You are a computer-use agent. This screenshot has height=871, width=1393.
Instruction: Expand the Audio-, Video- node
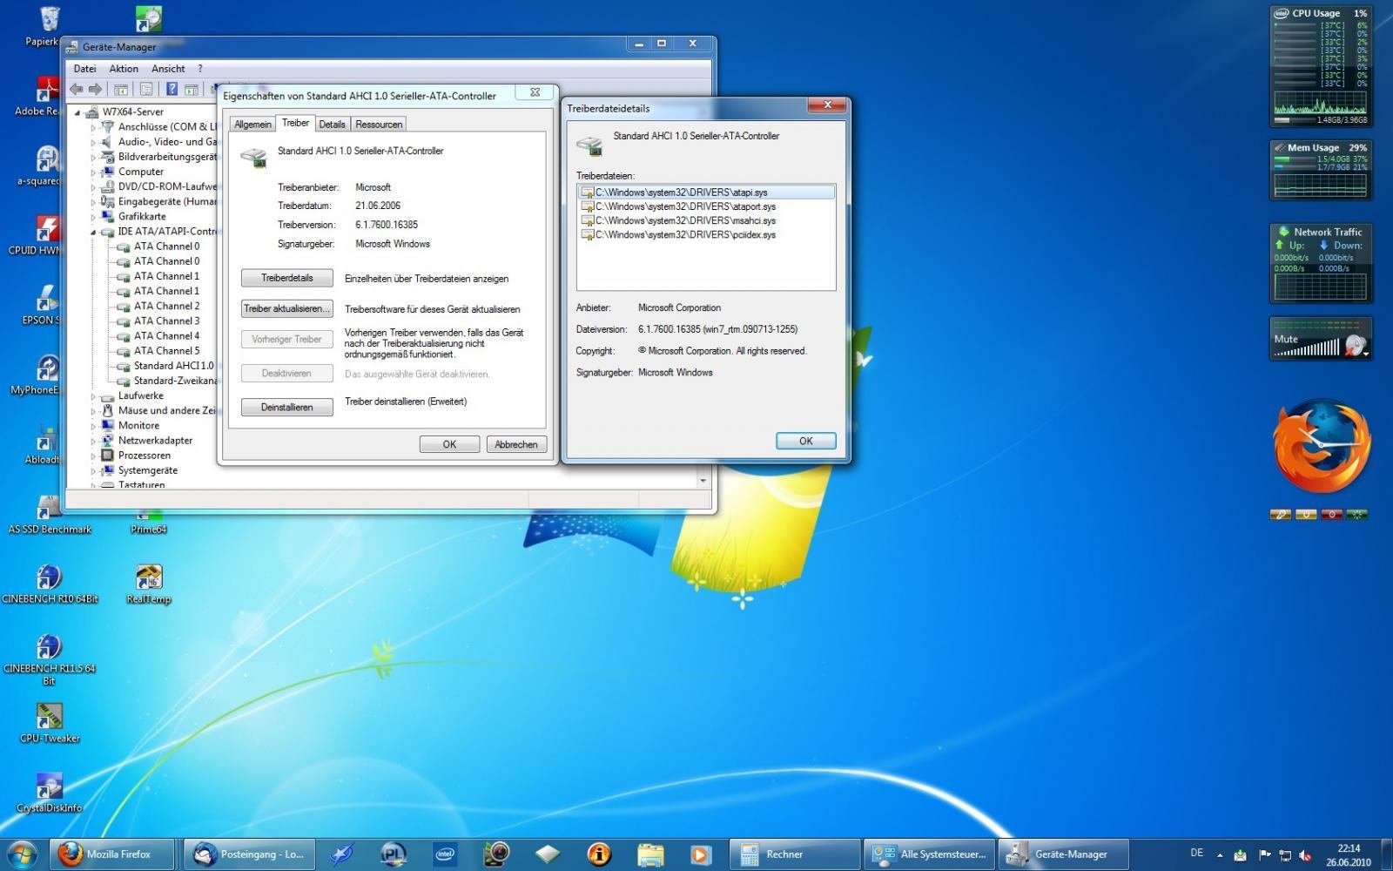[x=93, y=142]
